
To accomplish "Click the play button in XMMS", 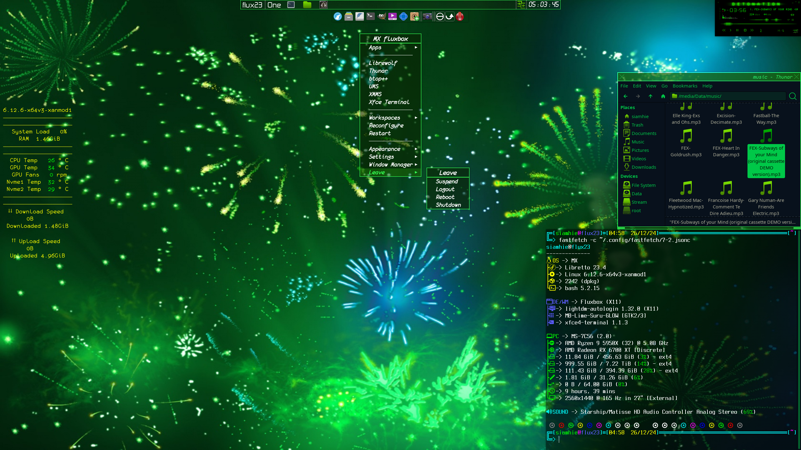I will (x=731, y=30).
